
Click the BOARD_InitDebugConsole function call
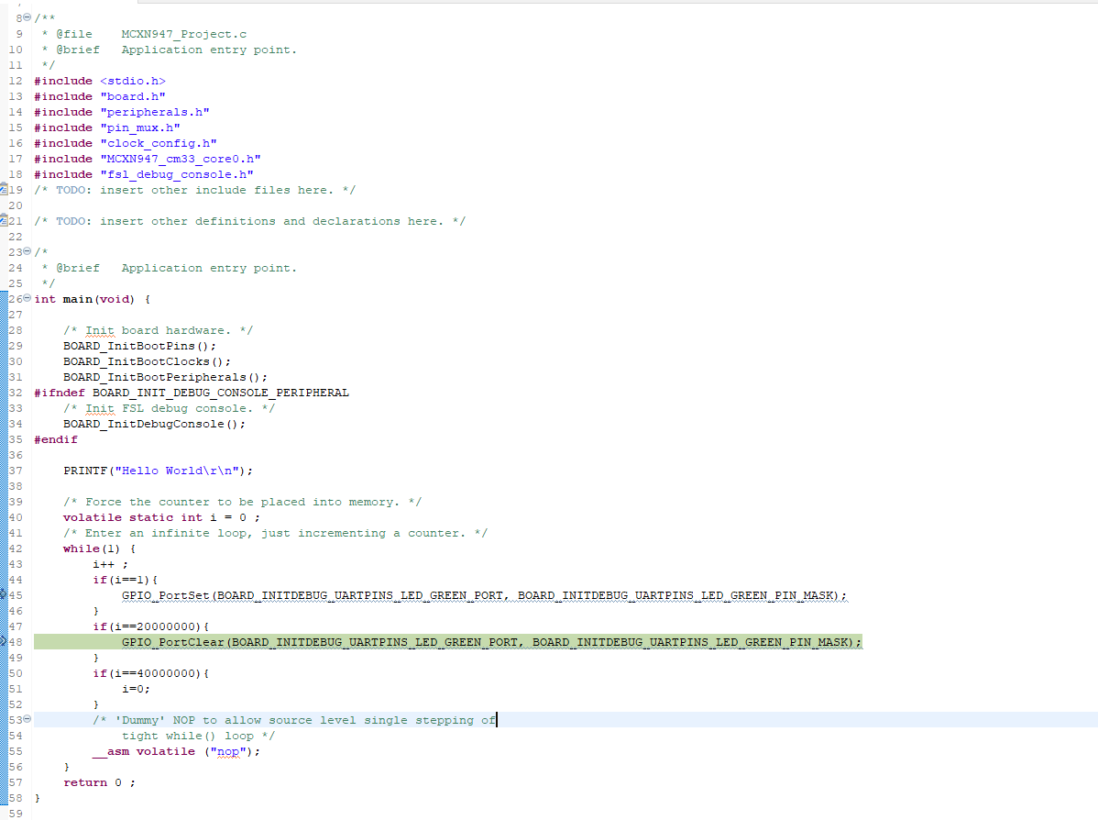pyautogui.click(x=147, y=423)
